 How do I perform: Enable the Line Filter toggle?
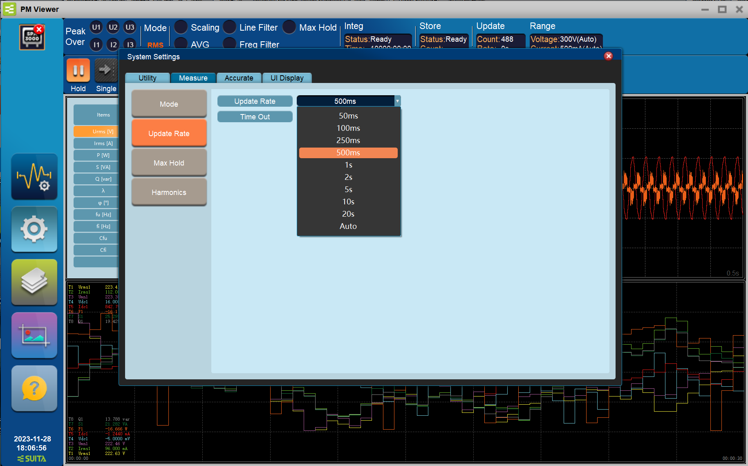point(230,27)
